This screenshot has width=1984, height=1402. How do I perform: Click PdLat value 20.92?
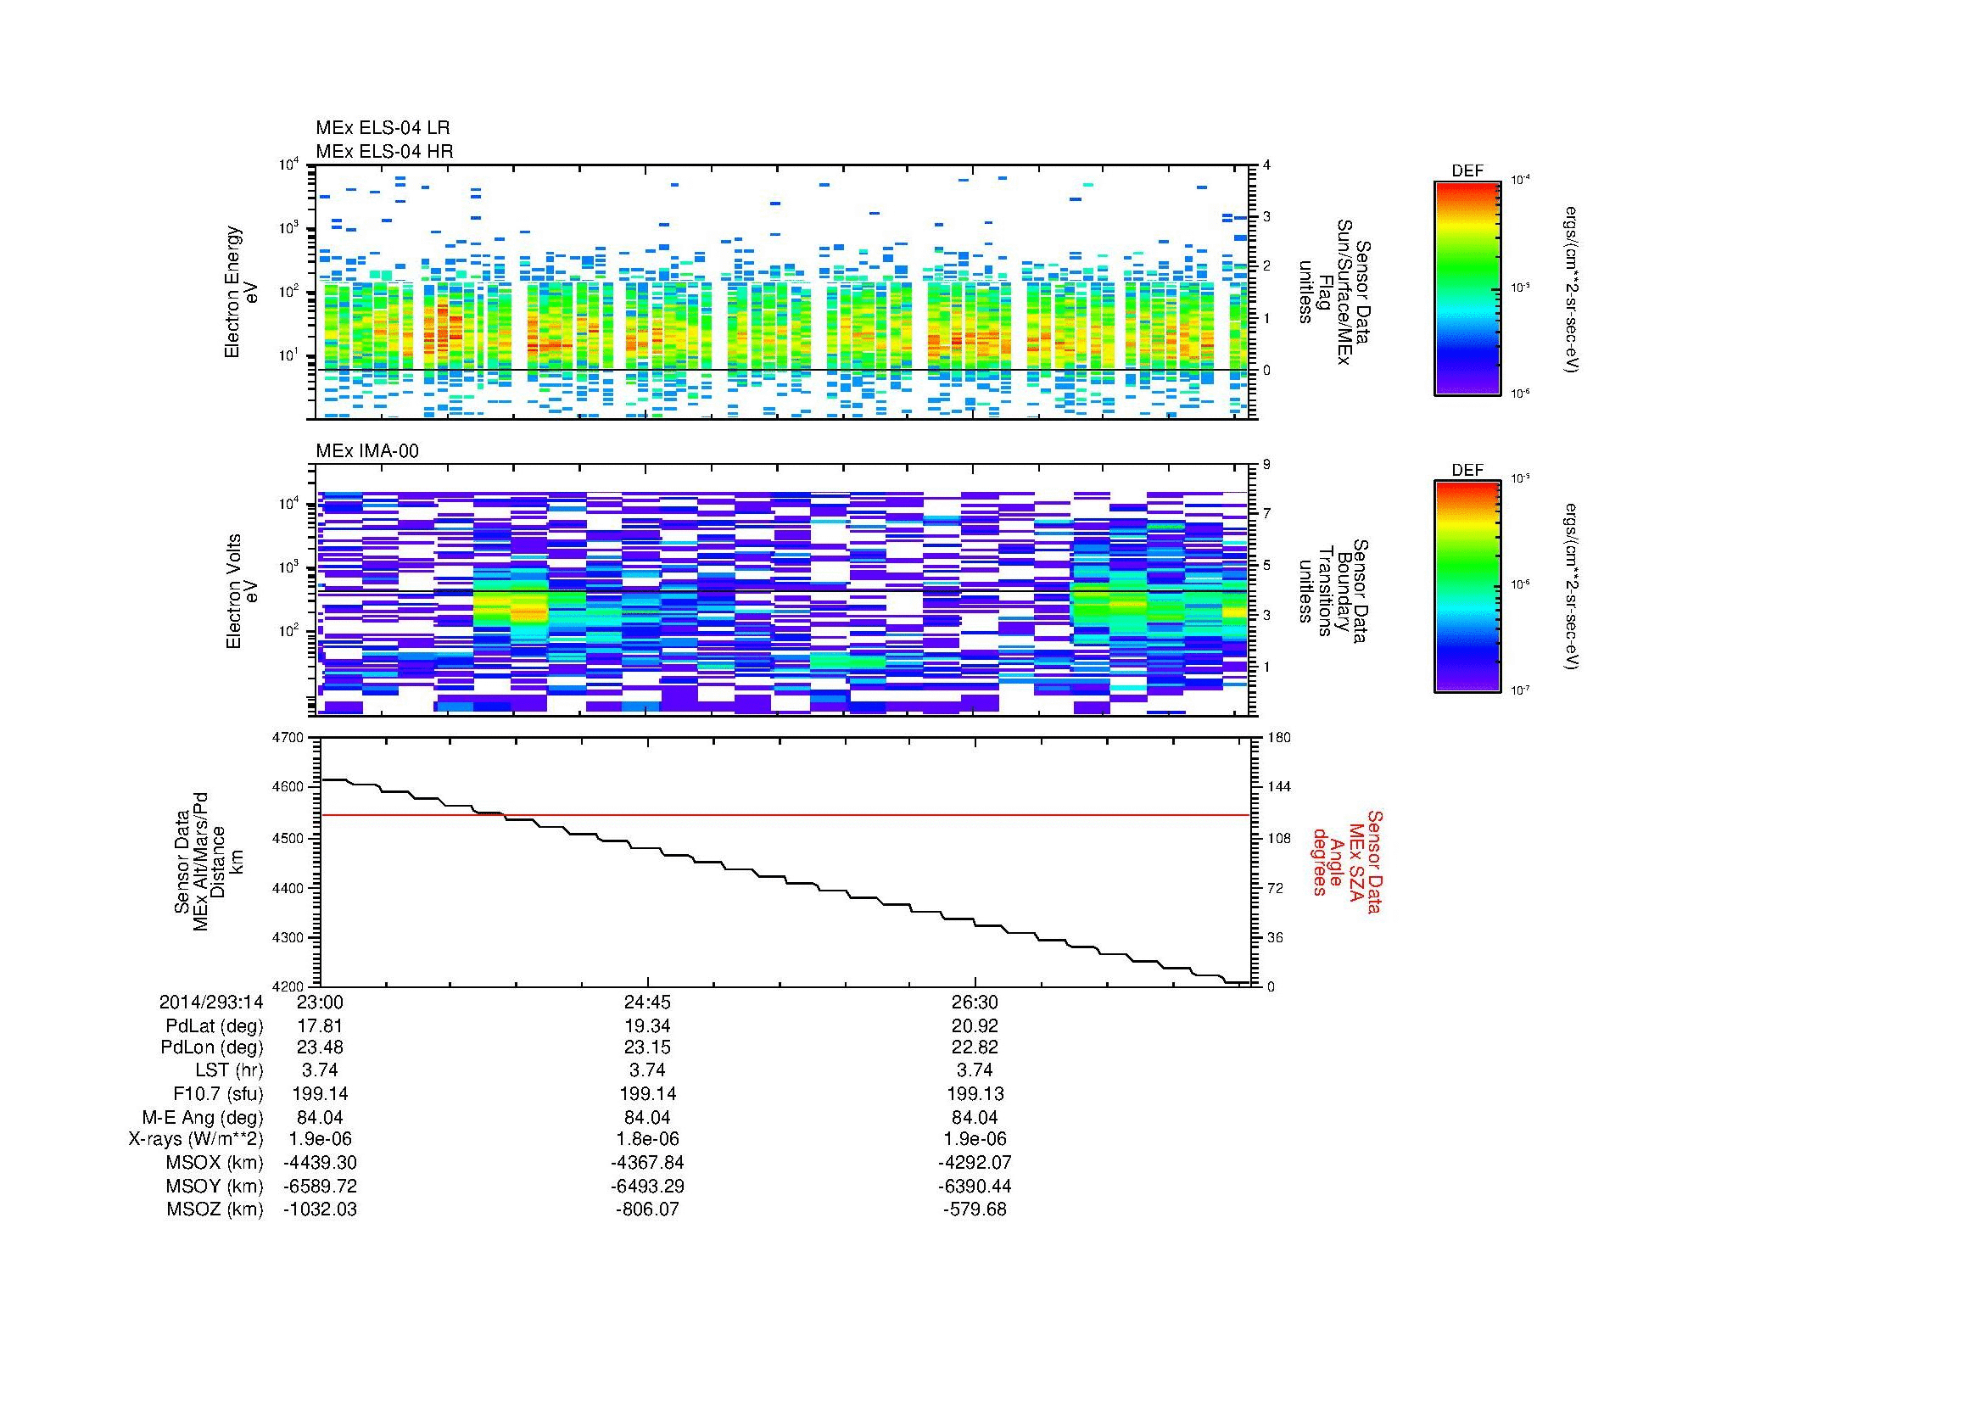(975, 1026)
